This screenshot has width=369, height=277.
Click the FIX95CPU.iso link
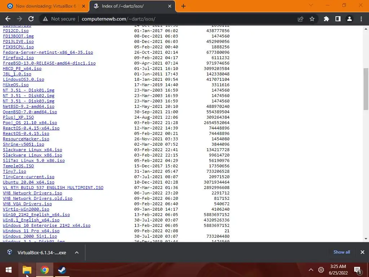coord(18,47)
